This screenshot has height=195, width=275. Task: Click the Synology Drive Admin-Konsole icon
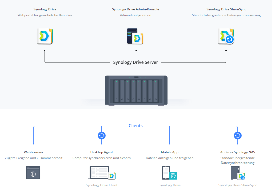135,36
